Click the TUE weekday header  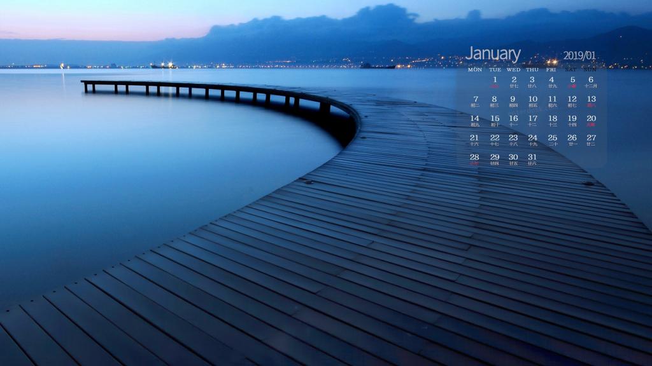(495, 70)
